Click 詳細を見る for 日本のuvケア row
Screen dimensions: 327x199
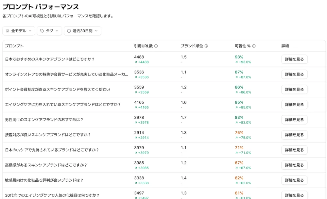[294, 150]
